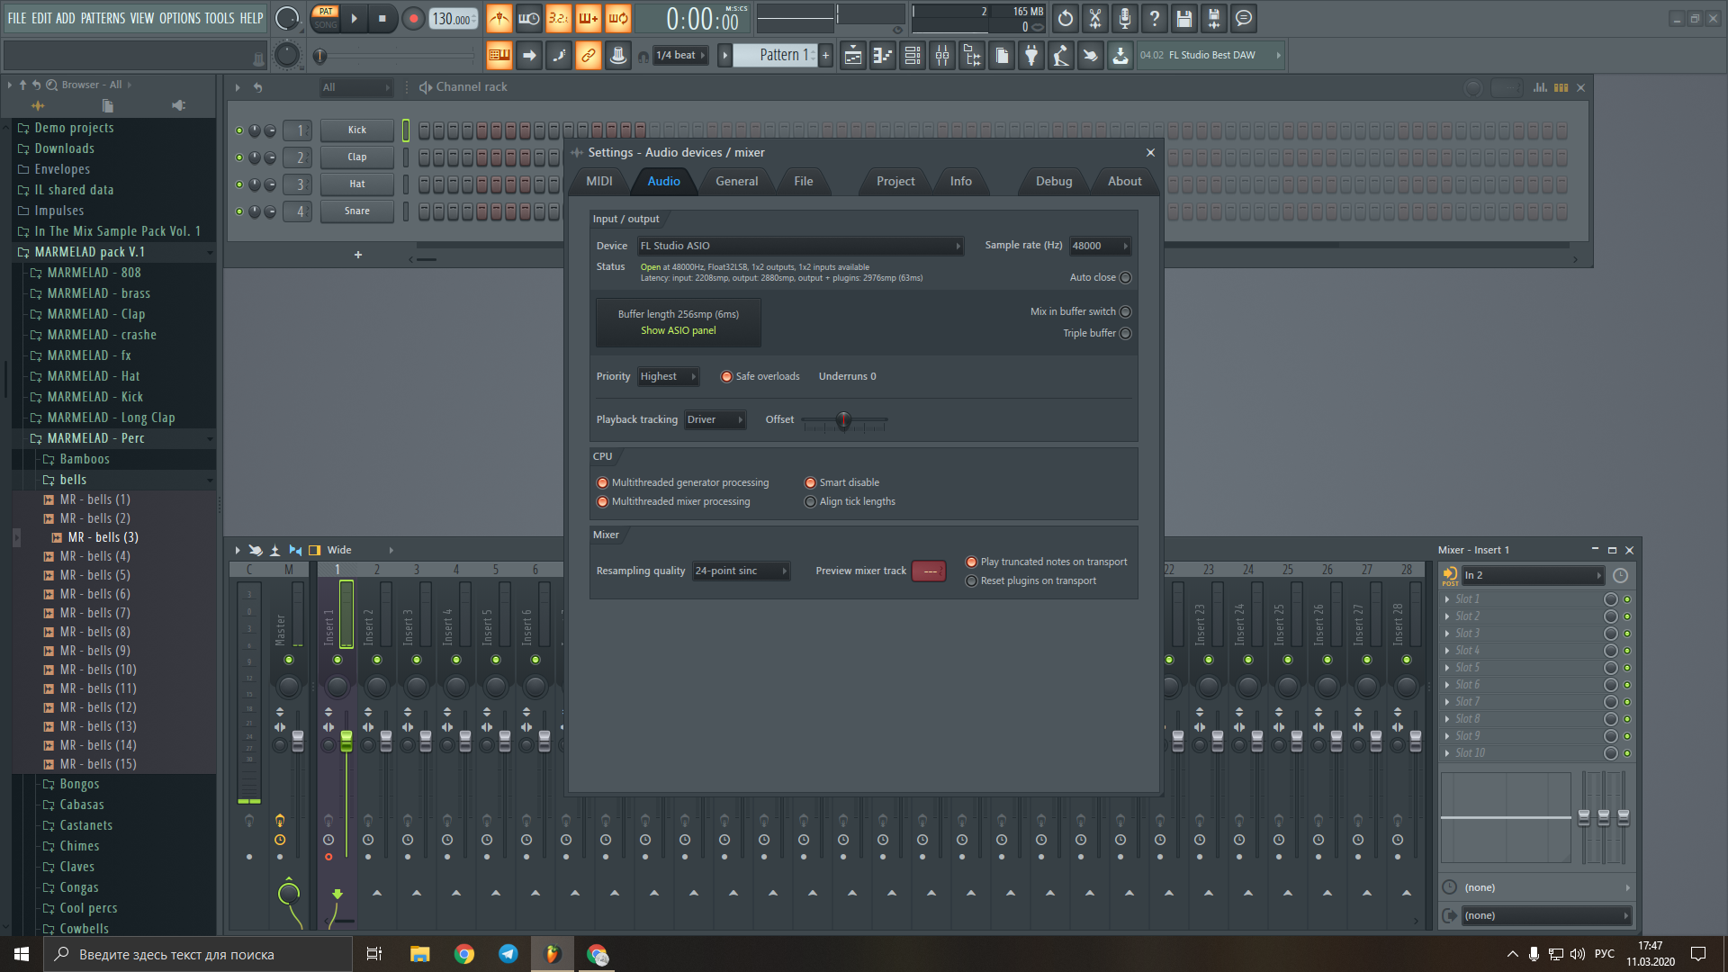Open the mixer In 2 input dropdown

1533,576
